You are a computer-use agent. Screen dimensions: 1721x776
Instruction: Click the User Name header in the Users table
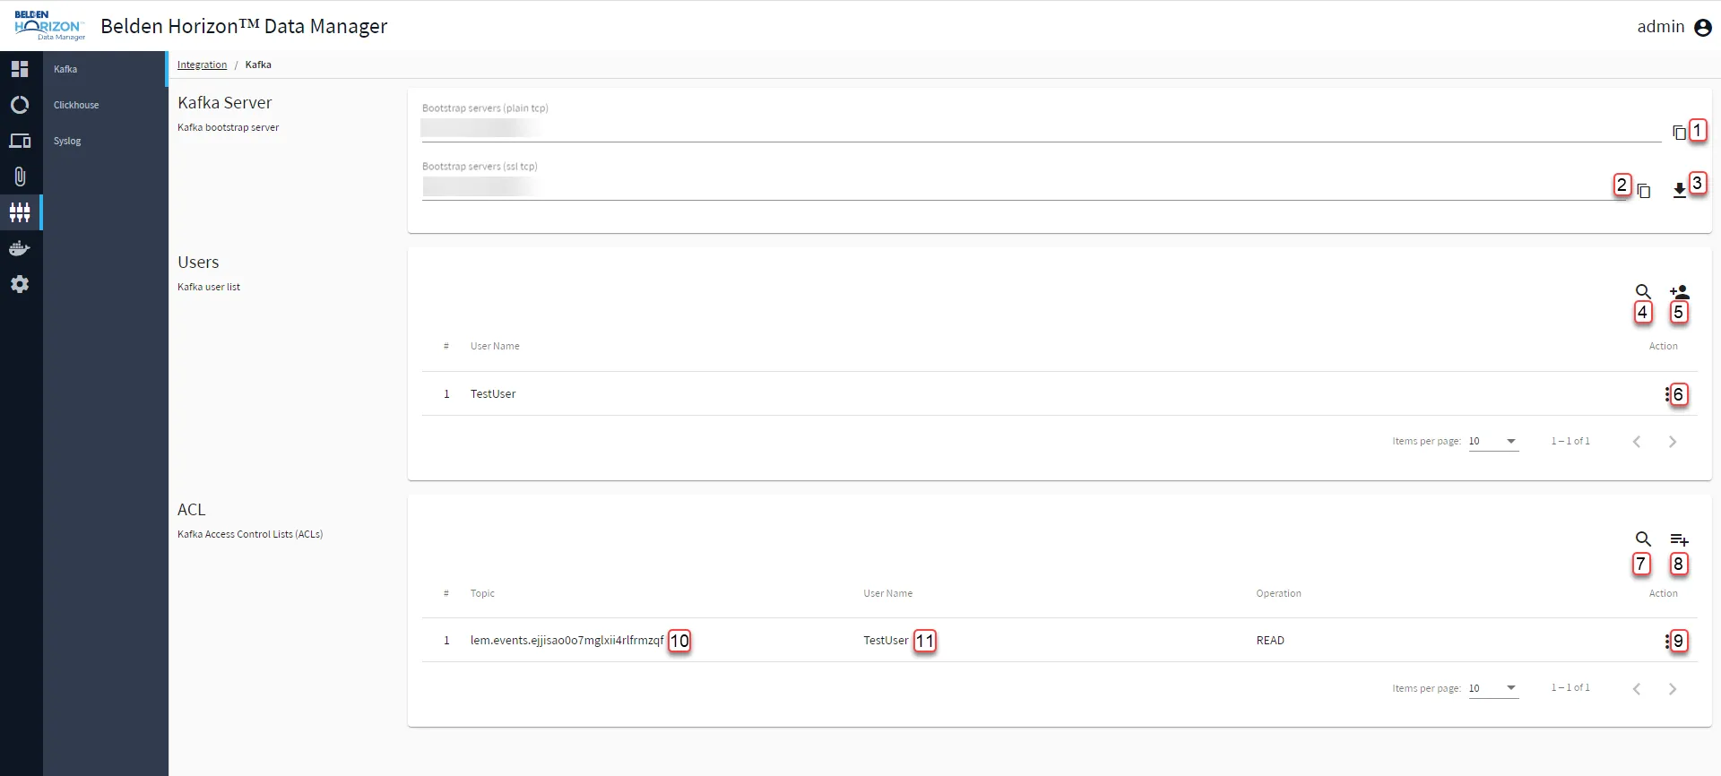(495, 346)
